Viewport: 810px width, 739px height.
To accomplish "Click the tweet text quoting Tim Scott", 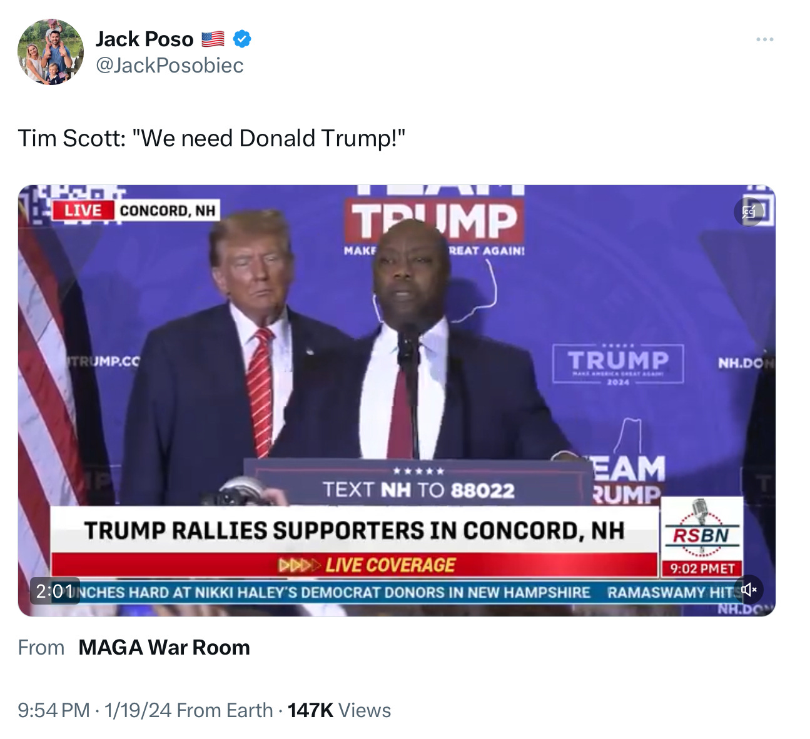I will coord(211,138).
